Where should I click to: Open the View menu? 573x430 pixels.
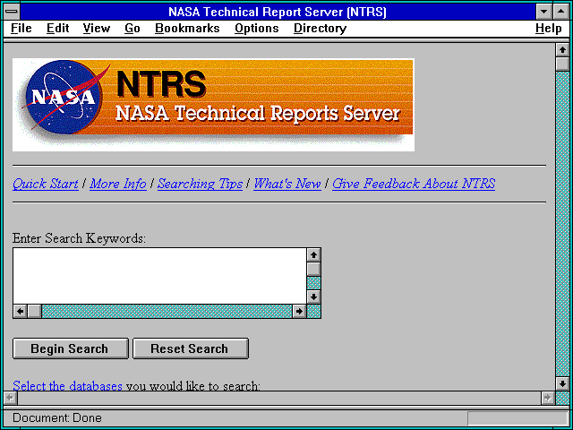point(96,29)
